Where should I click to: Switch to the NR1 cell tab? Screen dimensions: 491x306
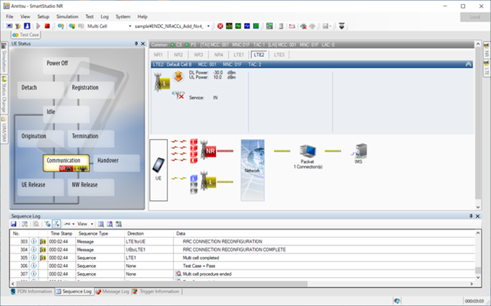158,55
